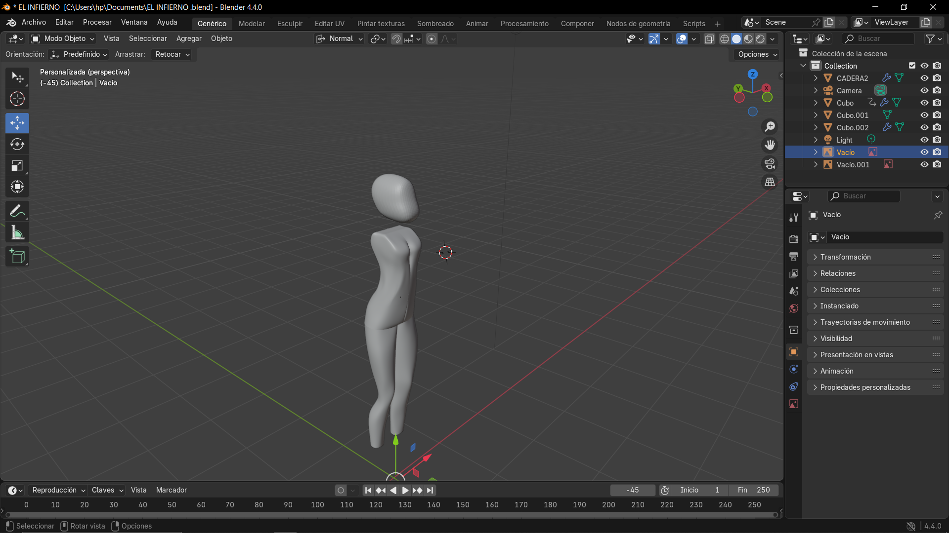Open the Object properties tab
Viewport: 949px width, 533px height.
(x=794, y=352)
